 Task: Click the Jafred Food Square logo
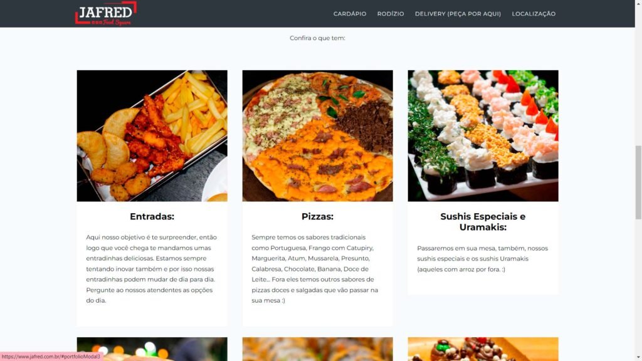(x=106, y=13)
